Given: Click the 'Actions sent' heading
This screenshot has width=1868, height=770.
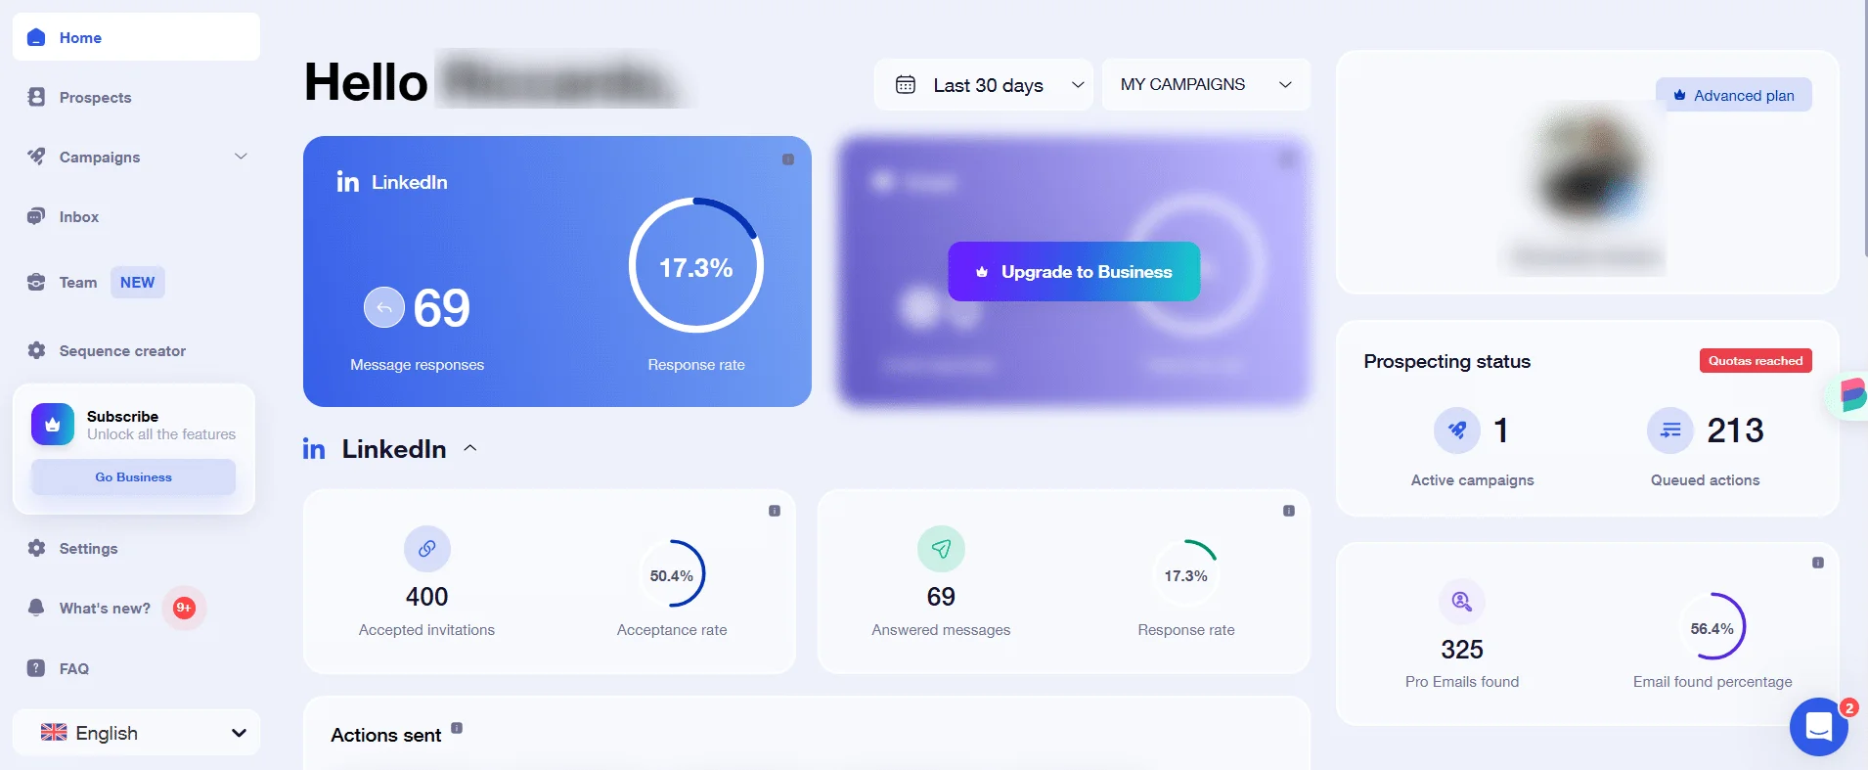Looking at the screenshot, I should pyautogui.click(x=386, y=735).
